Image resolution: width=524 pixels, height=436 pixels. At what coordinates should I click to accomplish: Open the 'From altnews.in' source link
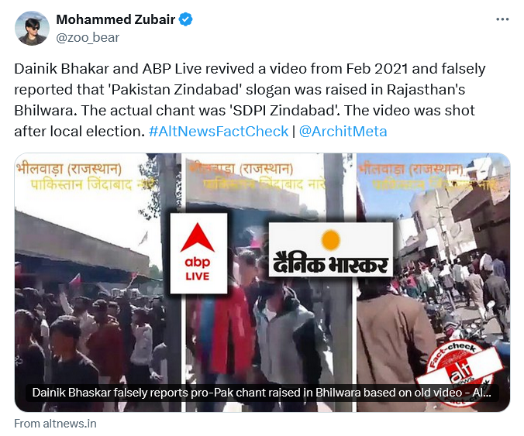[x=55, y=424]
